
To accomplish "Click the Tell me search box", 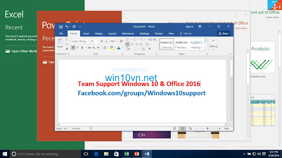I will (x=186, y=33).
